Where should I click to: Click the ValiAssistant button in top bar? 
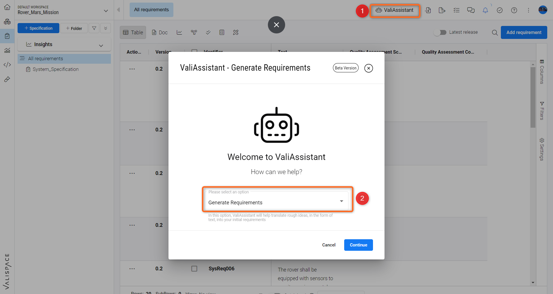(x=395, y=10)
